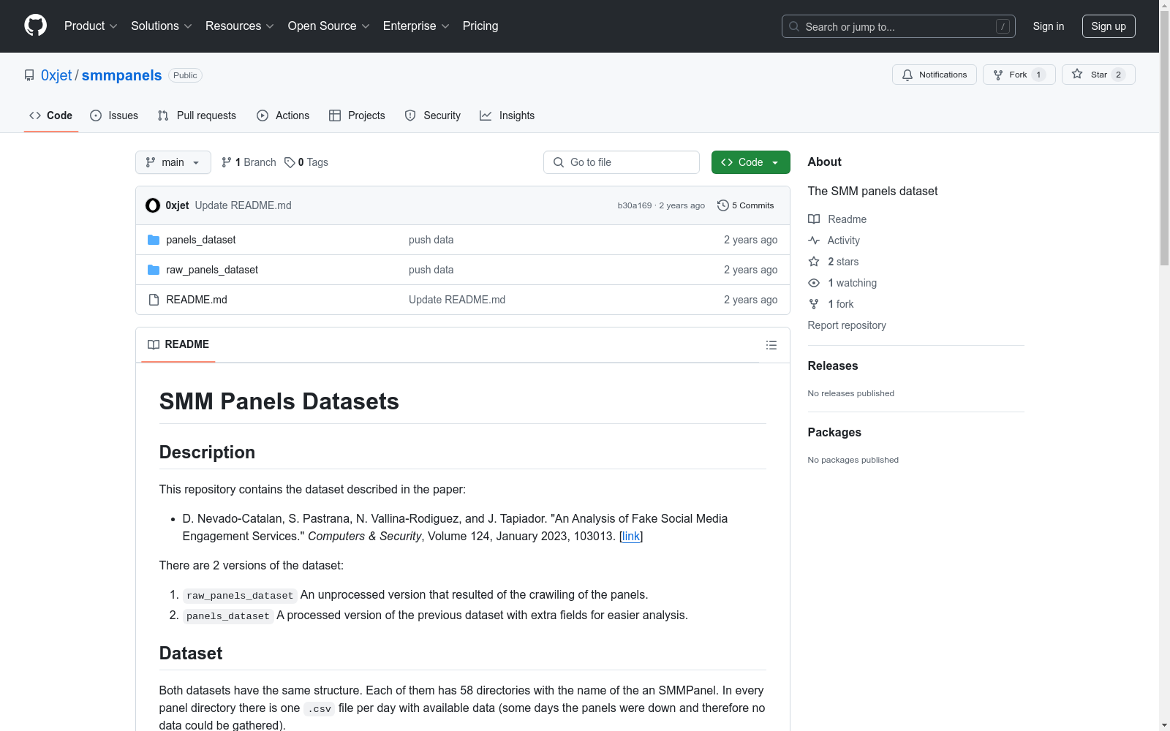Switch to the Issues tab
Image resolution: width=1170 pixels, height=731 pixels.
click(x=114, y=115)
